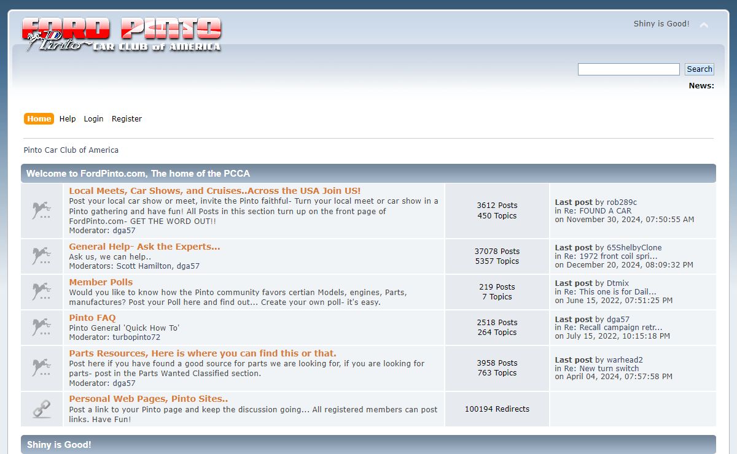This screenshot has width=737, height=454.
Task: Open last poster rob289c's profile
Action: pyautogui.click(x=622, y=202)
